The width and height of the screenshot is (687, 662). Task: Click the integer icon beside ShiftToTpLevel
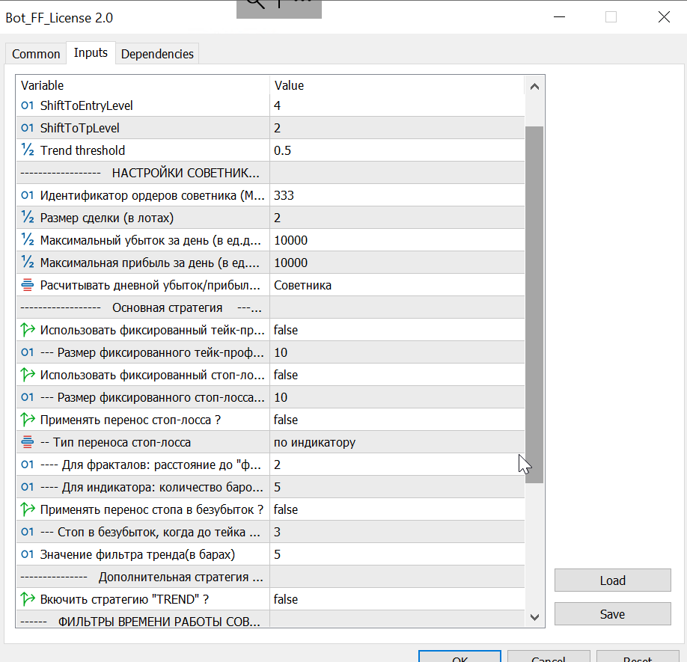[x=27, y=128]
